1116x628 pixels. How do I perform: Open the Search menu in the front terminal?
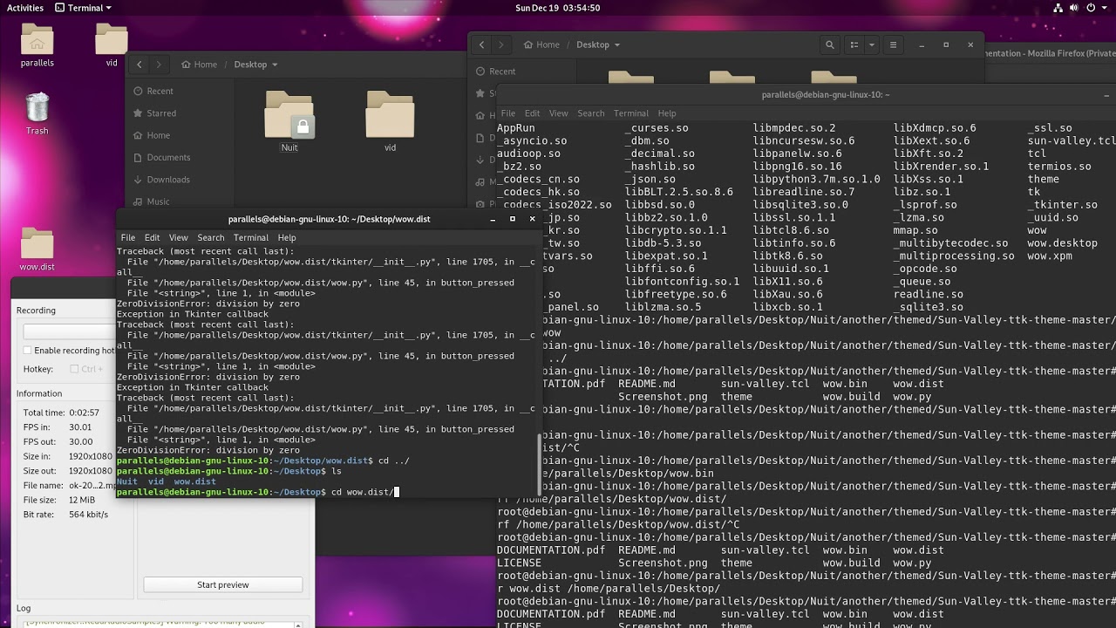click(210, 237)
